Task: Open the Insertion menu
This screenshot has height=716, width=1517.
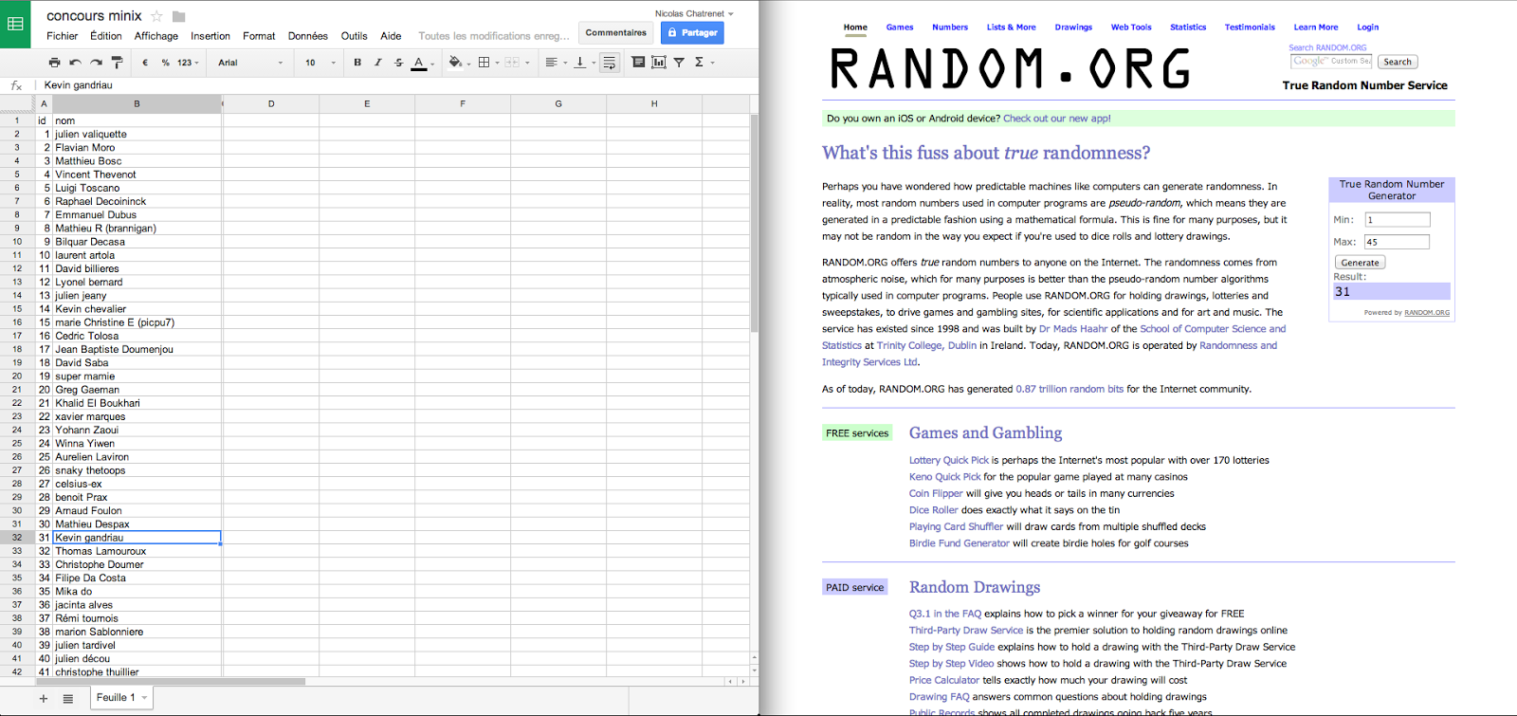Action: (x=210, y=36)
